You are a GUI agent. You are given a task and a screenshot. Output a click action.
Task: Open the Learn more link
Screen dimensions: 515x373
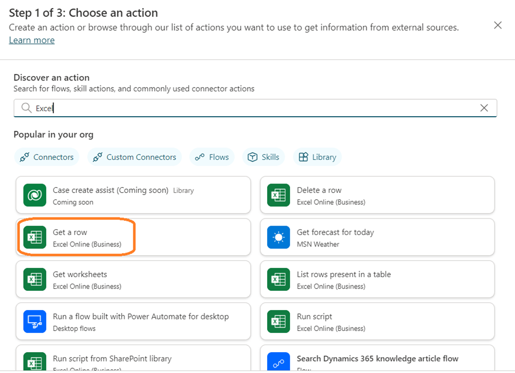coord(32,40)
